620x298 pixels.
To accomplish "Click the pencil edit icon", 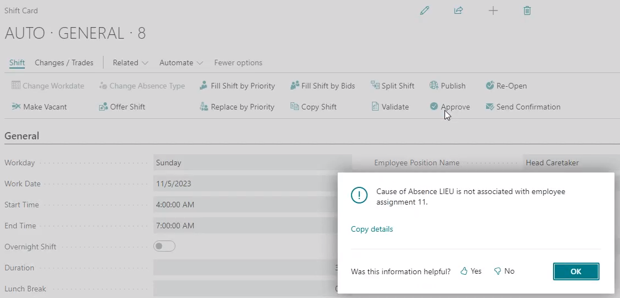I will pyautogui.click(x=425, y=11).
